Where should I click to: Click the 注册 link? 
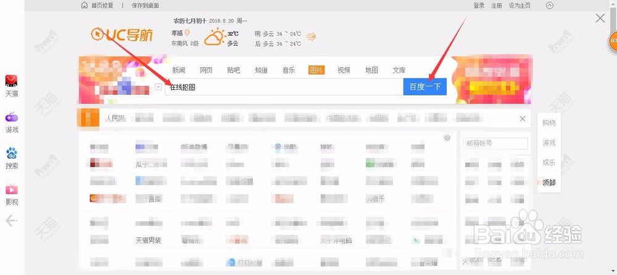pos(497,6)
